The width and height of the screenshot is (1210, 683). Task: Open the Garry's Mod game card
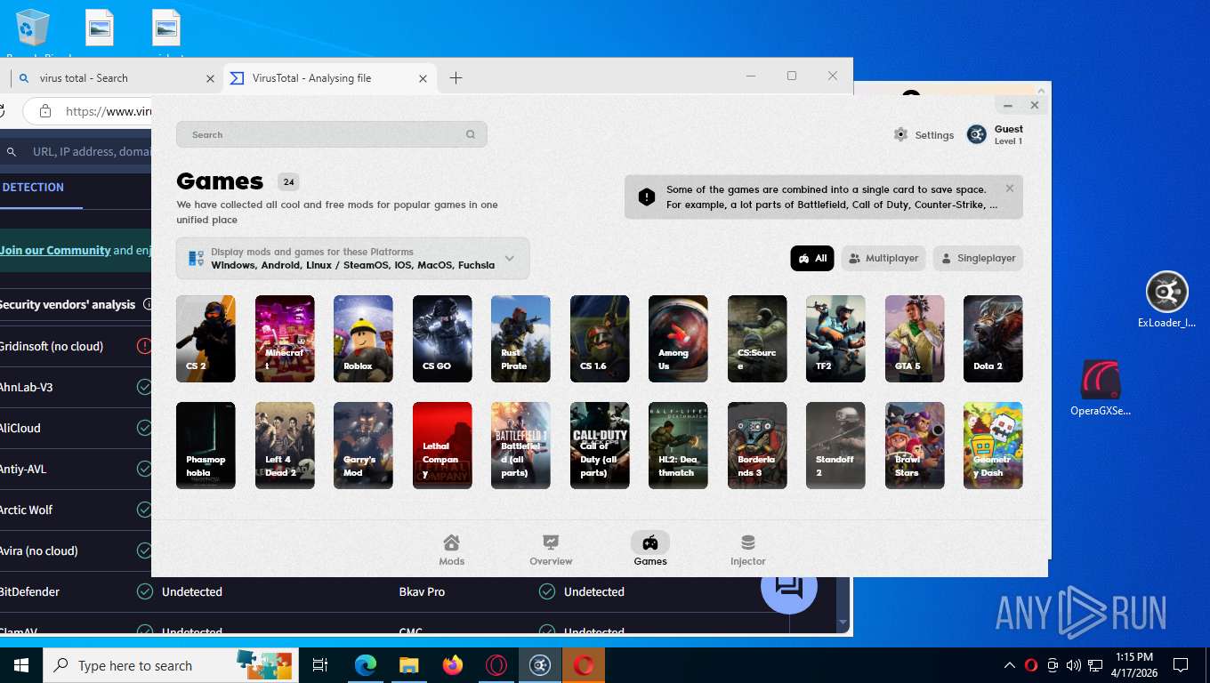pyautogui.click(x=363, y=446)
